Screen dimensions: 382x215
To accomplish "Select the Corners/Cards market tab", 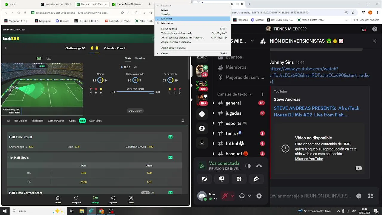I will click(56, 121).
